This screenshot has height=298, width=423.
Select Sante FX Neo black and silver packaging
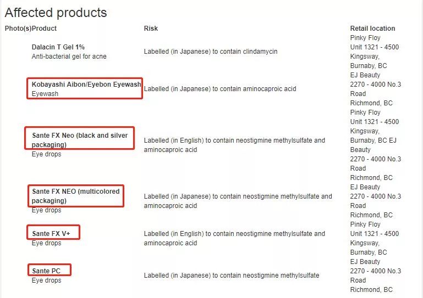point(80,139)
